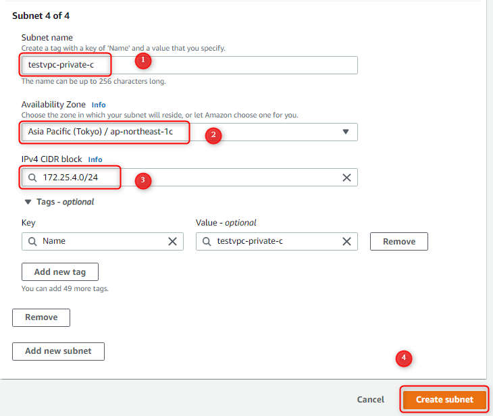
Task: Click the red step 2 marker
Action: coord(213,136)
